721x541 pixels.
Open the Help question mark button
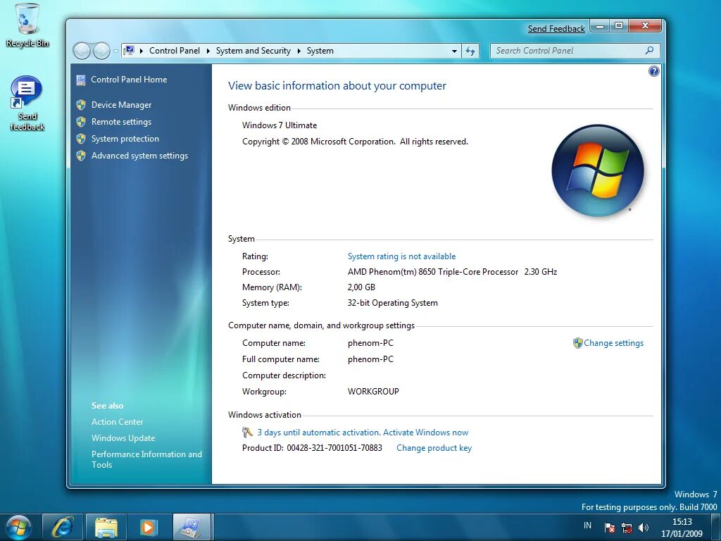653,71
